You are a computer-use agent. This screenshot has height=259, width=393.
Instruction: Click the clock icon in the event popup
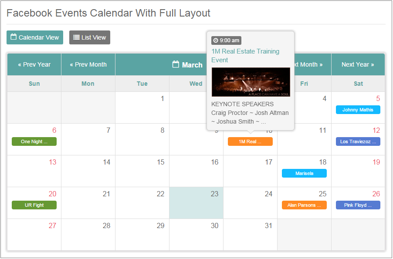click(x=216, y=40)
